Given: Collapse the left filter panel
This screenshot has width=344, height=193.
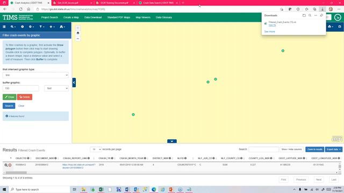Looking at the screenshot, I should [x=74, y=83].
